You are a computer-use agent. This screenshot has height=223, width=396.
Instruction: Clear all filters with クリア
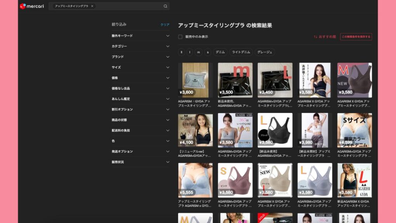click(x=165, y=24)
